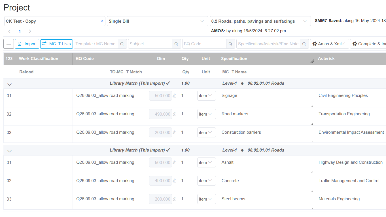Viewport: 386px width, 217px height.
Task: Open the Complete & Inc menu
Action: (x=368, y=44)
